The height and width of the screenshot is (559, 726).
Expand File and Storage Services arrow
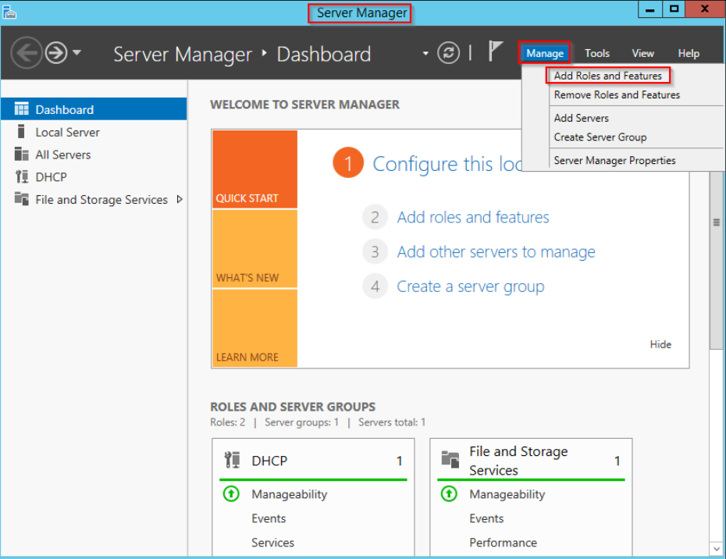(180, 199)
